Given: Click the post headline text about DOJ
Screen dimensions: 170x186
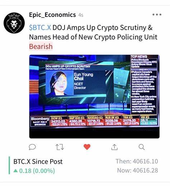Looking at the screenshot, I should [x=93, y=32].
